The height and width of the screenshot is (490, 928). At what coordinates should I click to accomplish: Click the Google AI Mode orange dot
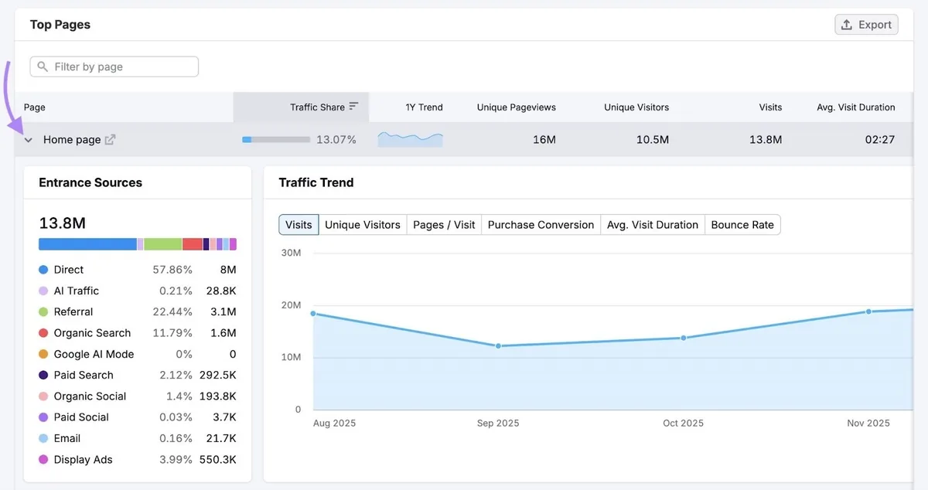[x=43, y=354]
